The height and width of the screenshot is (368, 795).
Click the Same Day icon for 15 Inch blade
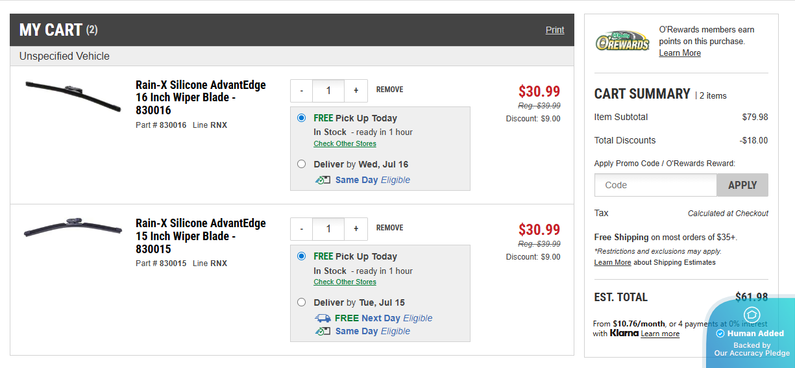(323, 331)
